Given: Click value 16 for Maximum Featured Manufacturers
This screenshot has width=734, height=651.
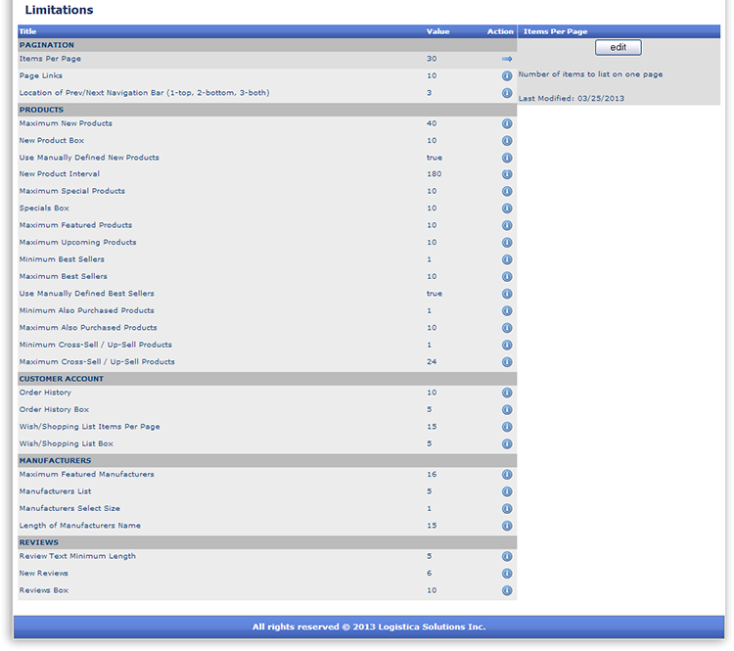Looking at the screenshot, I should pos(432,475).
